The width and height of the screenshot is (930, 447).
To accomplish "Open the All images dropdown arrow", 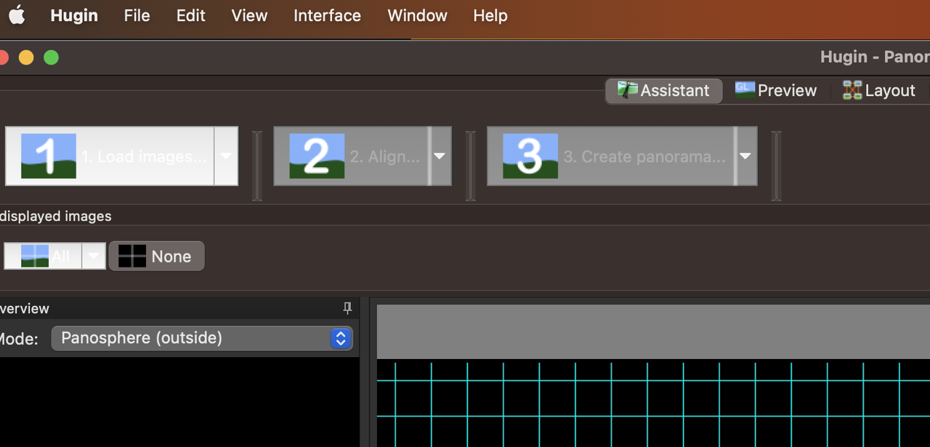I will [x=94, y=256].
